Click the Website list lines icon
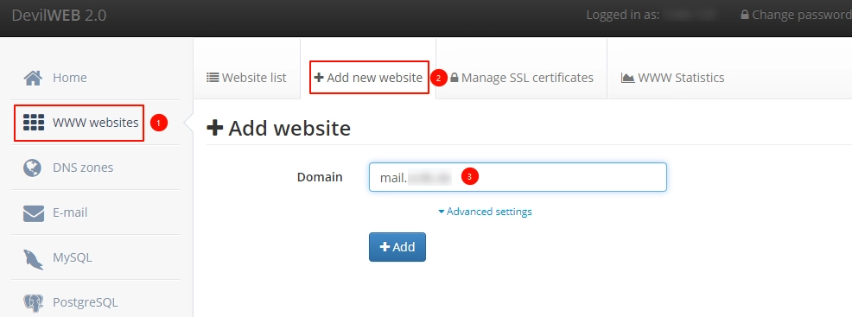 click(x=213, y=78)
